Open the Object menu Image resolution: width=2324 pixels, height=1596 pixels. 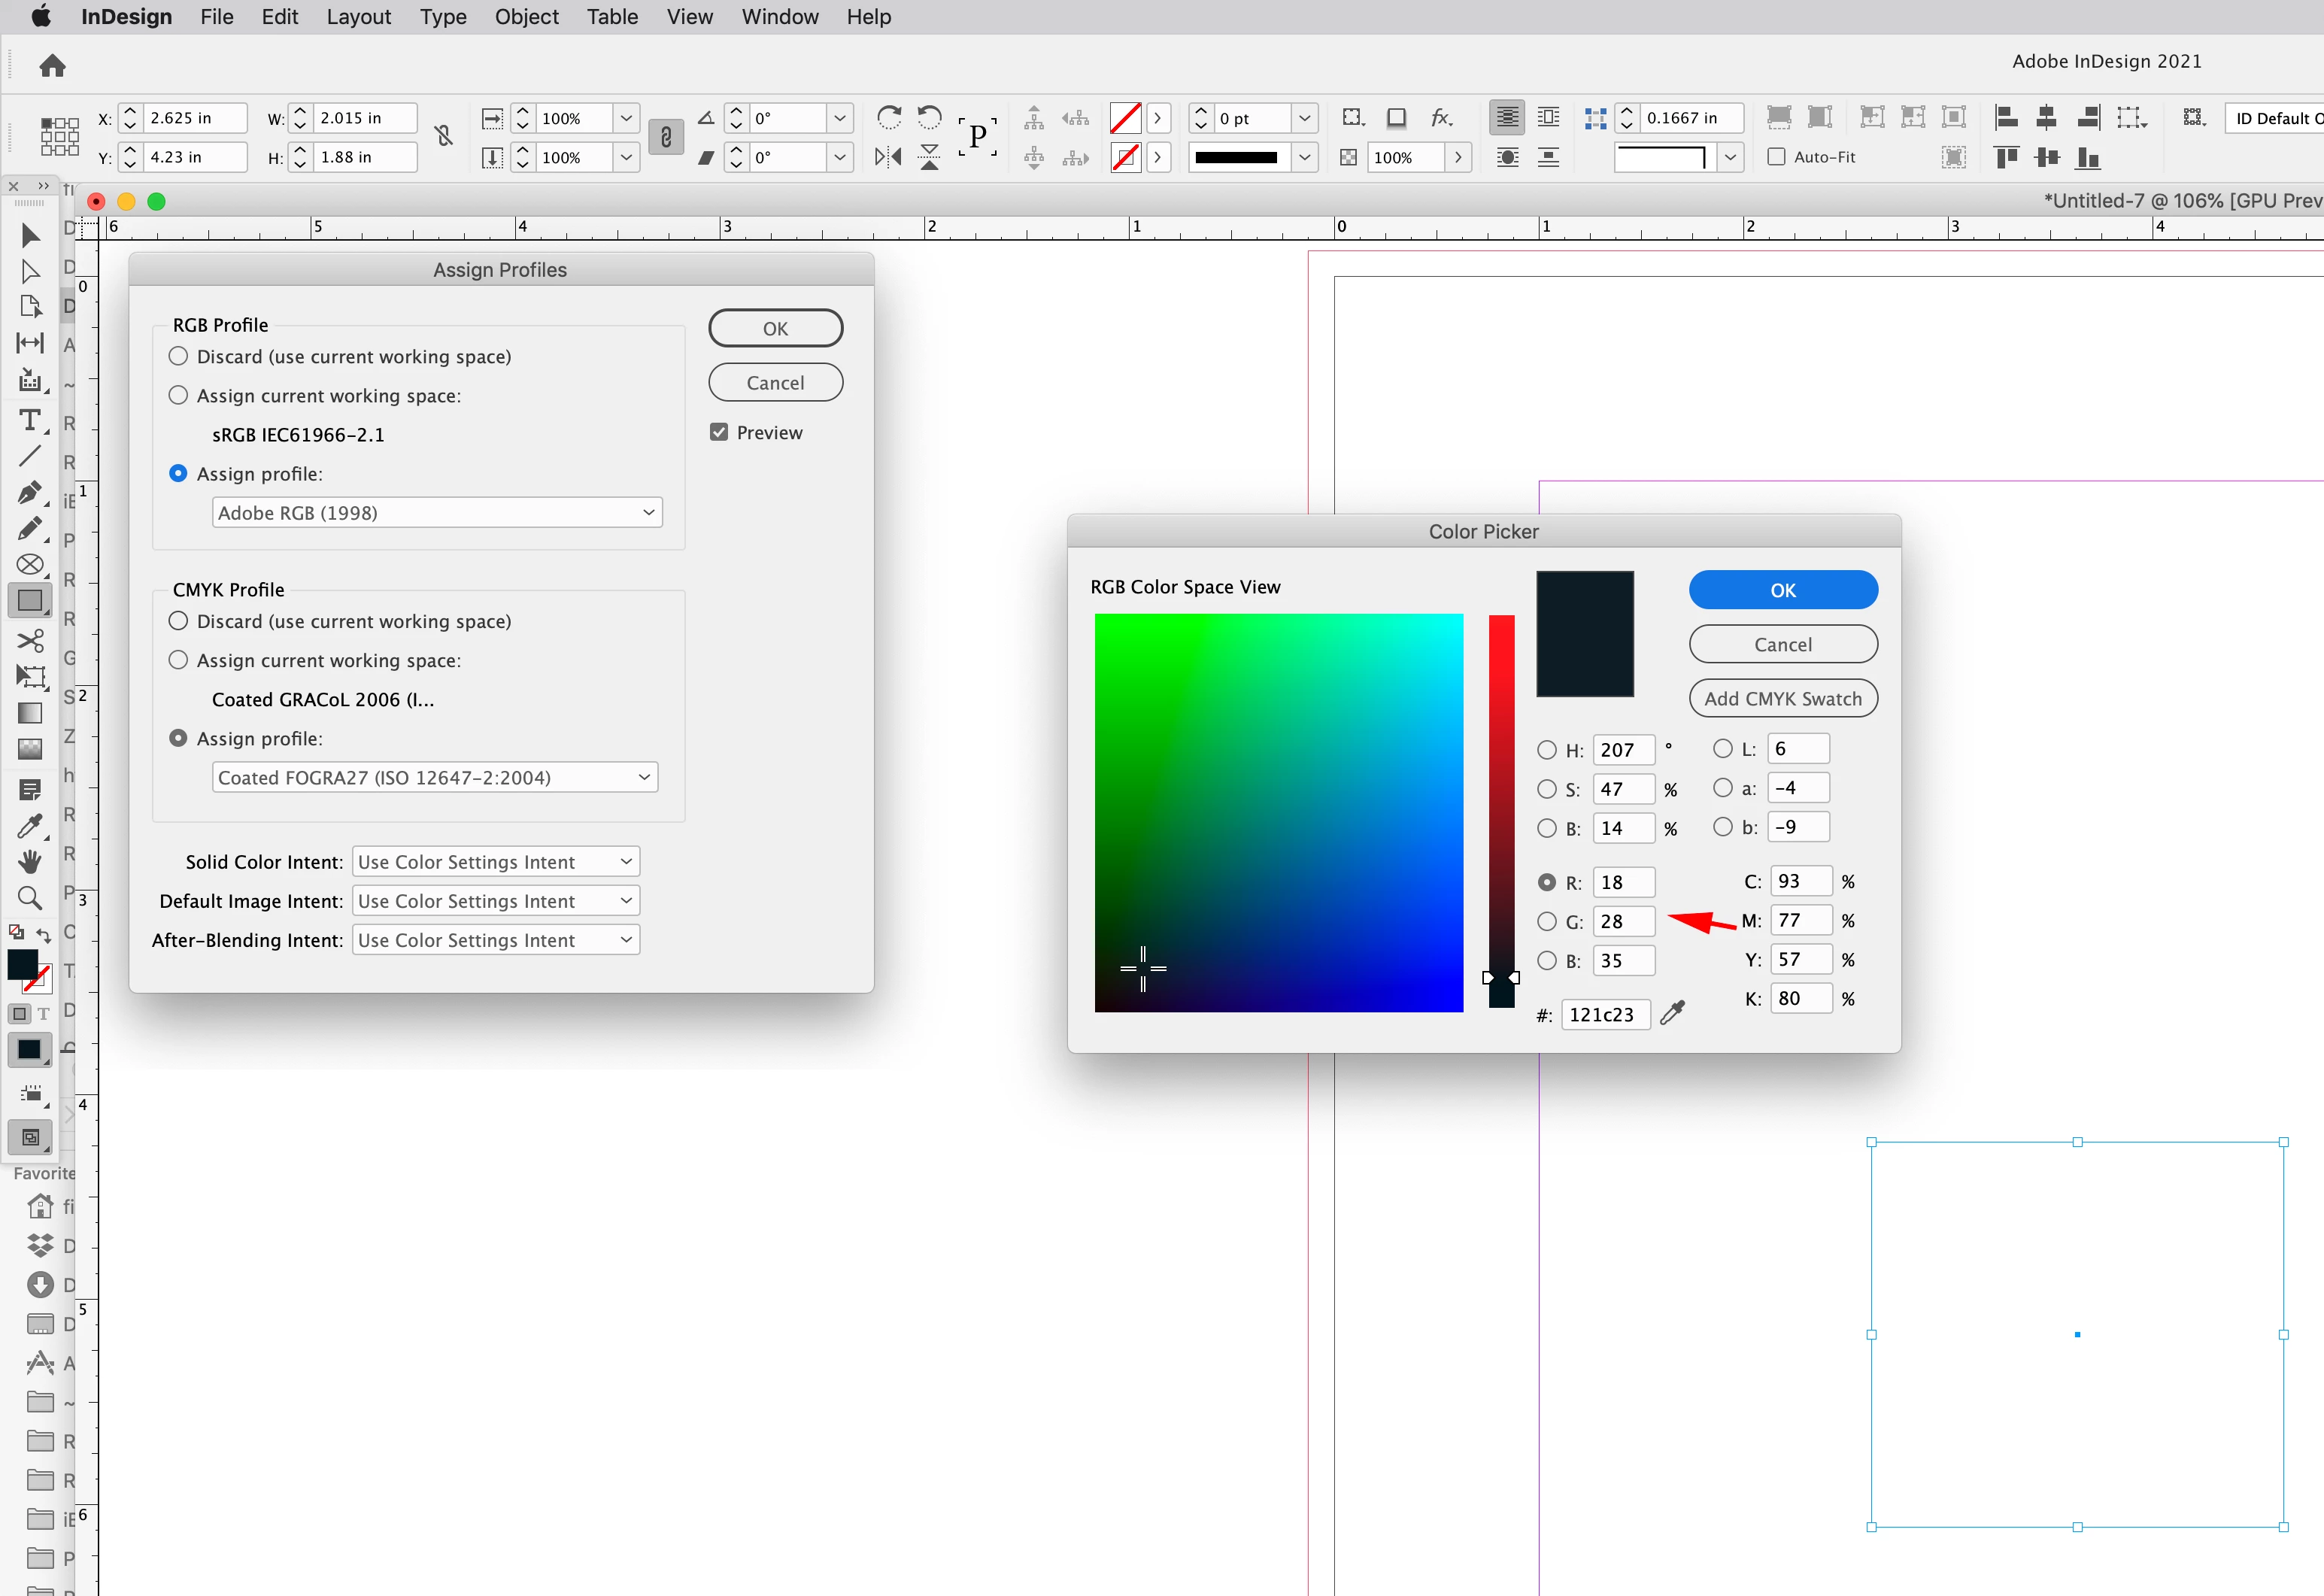click(526, 17)
